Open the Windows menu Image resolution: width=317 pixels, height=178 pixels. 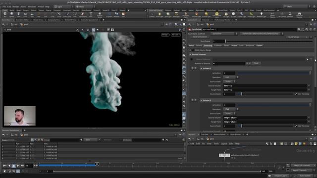(32, 6)
